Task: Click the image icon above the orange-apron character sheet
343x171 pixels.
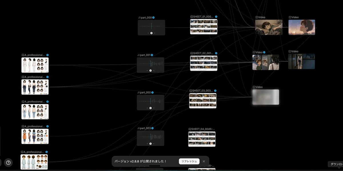Action: (23, 127)
